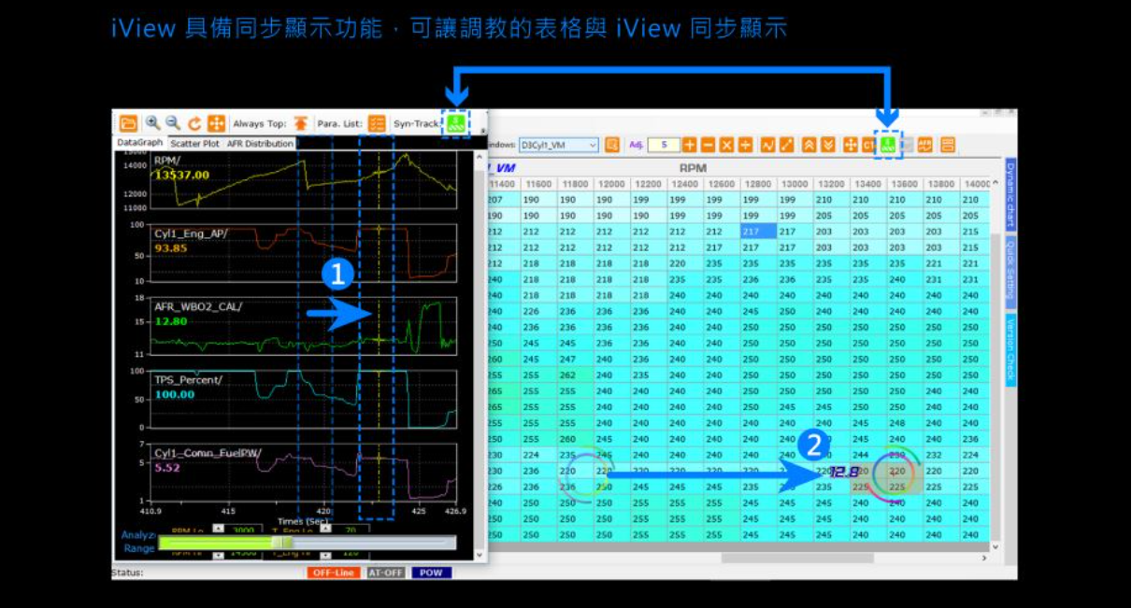This screenshot has height=608, width=1132.
Task: Switch to the DataGraph tab
Action: [139, 143]
